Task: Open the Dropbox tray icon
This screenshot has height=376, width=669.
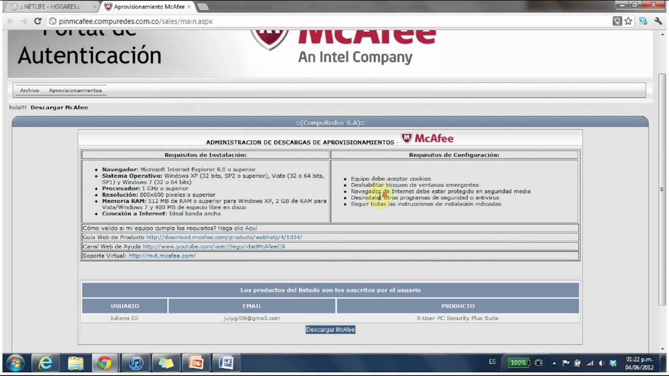Action: [613, 363]
